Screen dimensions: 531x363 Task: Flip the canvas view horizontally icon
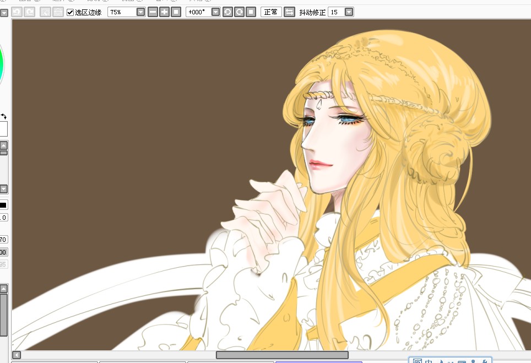[x=289, y=12]
